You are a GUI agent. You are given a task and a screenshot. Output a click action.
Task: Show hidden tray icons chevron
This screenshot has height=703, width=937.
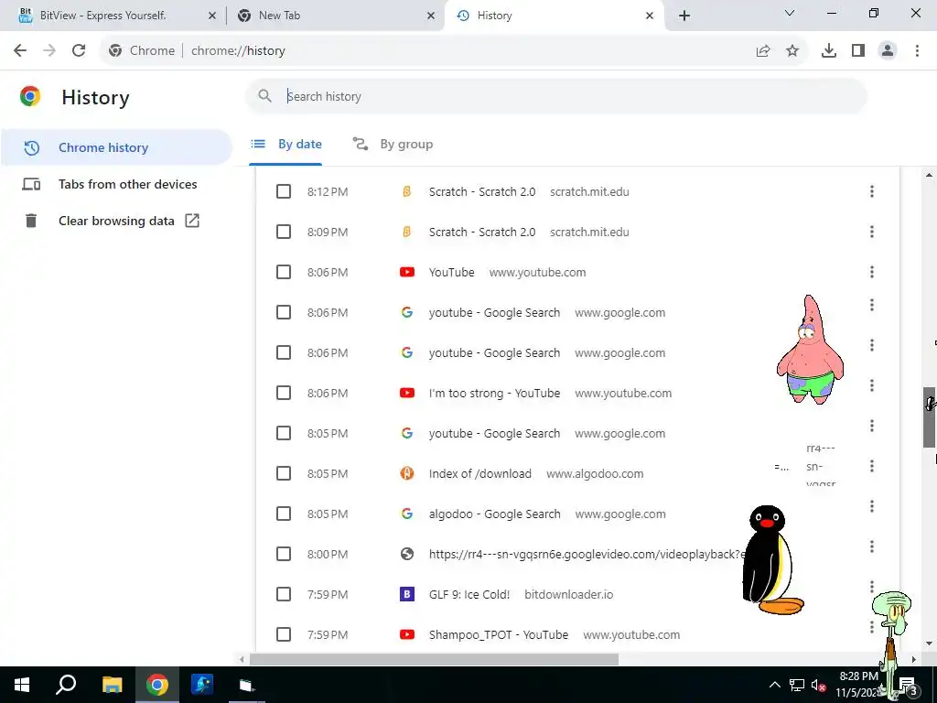coord(774,685)
